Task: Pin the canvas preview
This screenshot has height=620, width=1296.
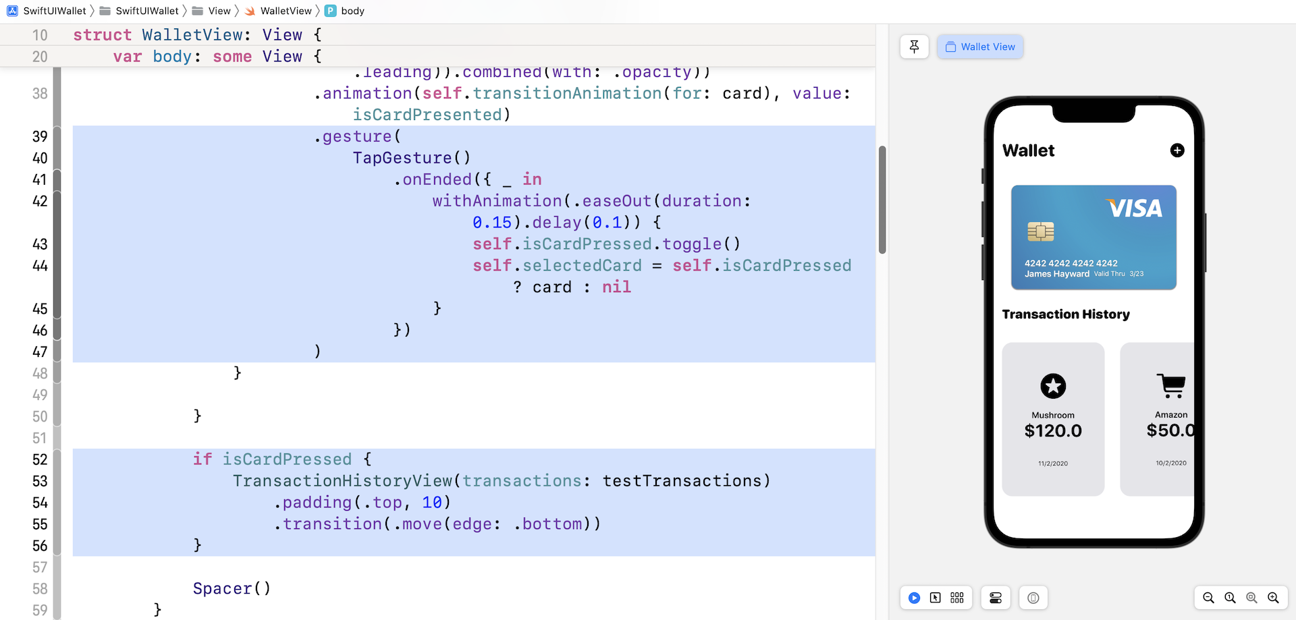Action: pos(914,47)
